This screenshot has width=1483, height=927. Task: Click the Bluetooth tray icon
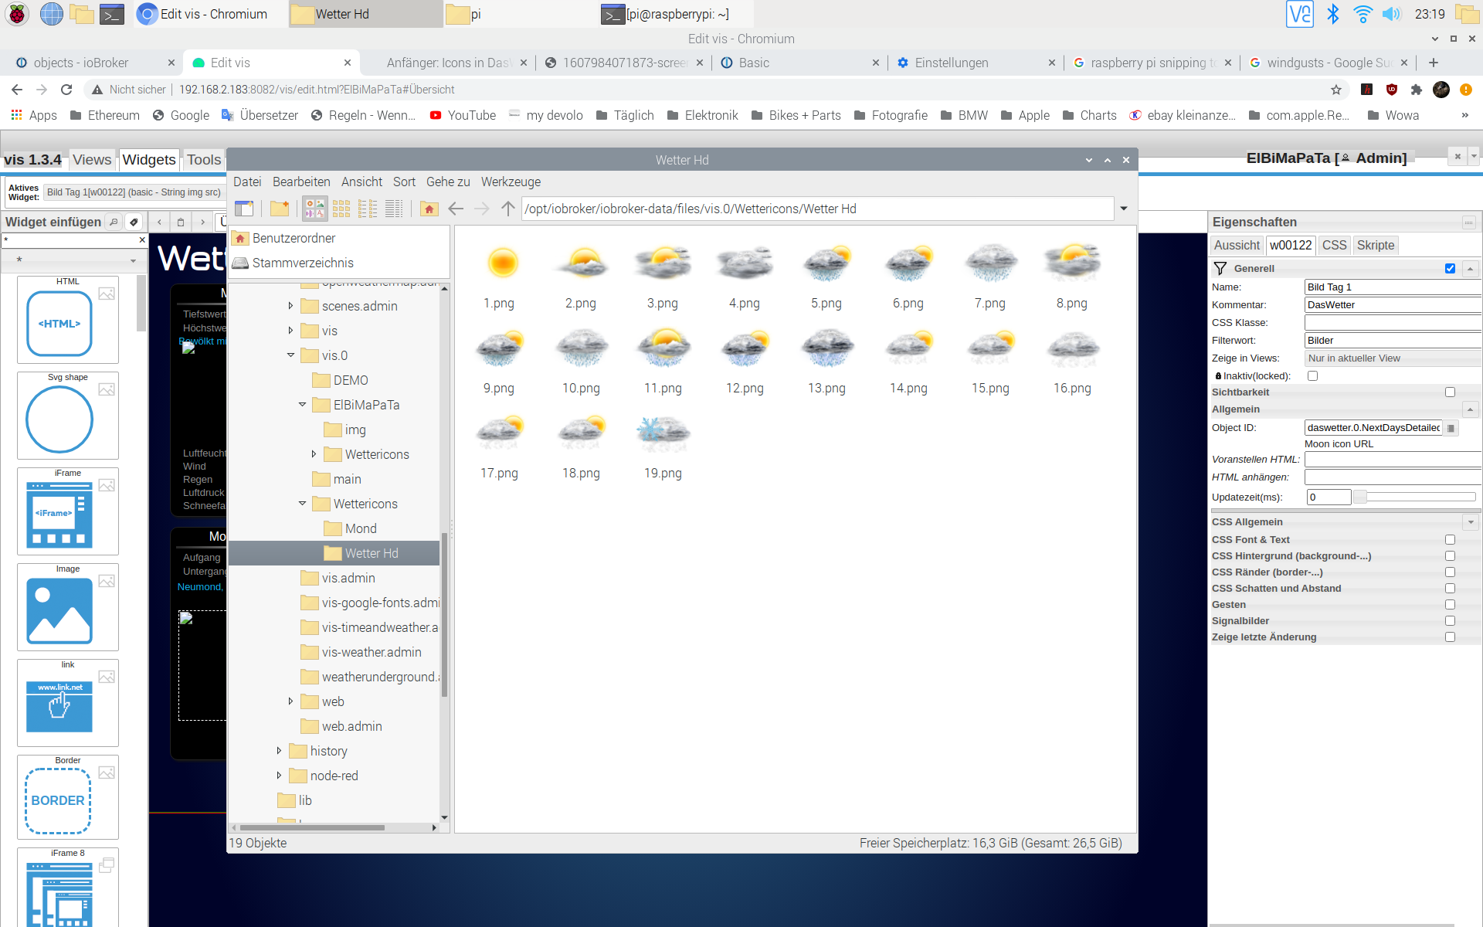coord(1333,14)
